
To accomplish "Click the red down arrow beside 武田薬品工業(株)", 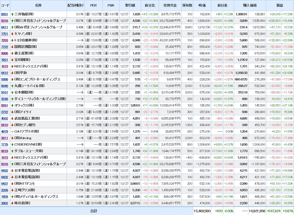I will click(12, 119).
